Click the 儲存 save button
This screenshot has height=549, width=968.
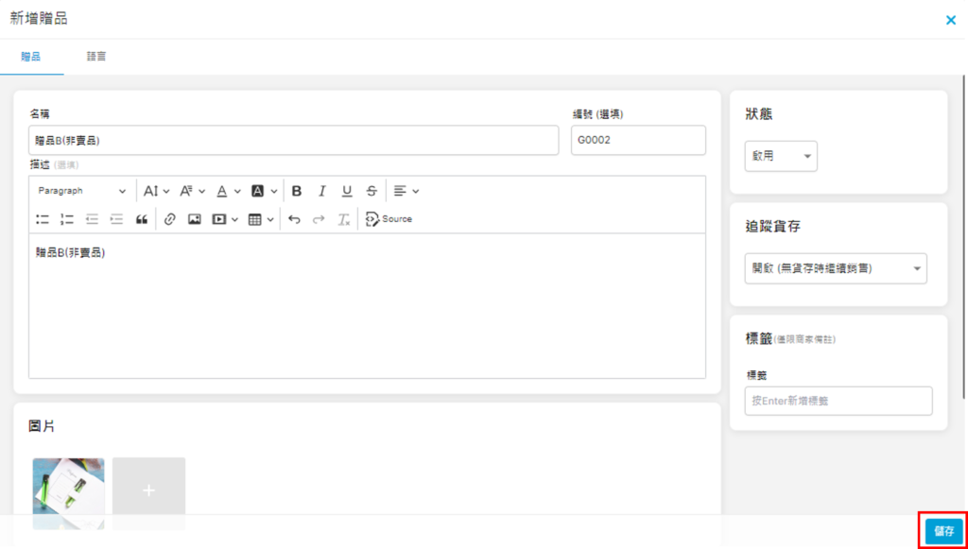(943, 531)
